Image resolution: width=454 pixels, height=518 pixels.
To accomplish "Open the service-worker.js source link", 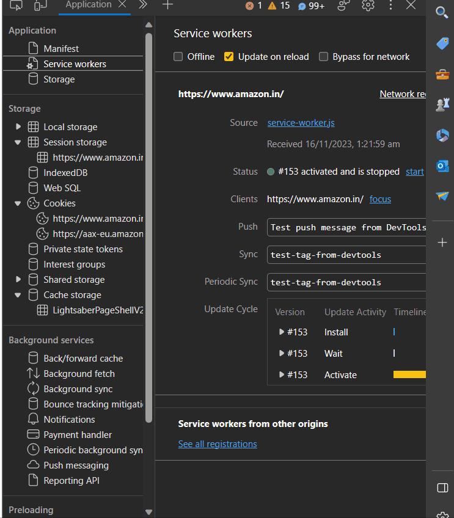I will [301, 123].
